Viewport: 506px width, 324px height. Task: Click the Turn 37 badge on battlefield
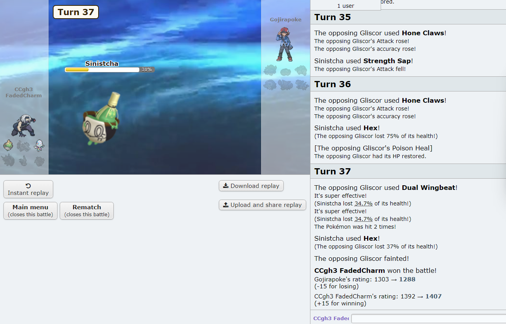tap(76, 12)
